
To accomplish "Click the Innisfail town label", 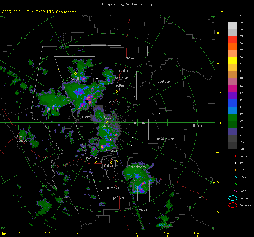I will [114, 102].
